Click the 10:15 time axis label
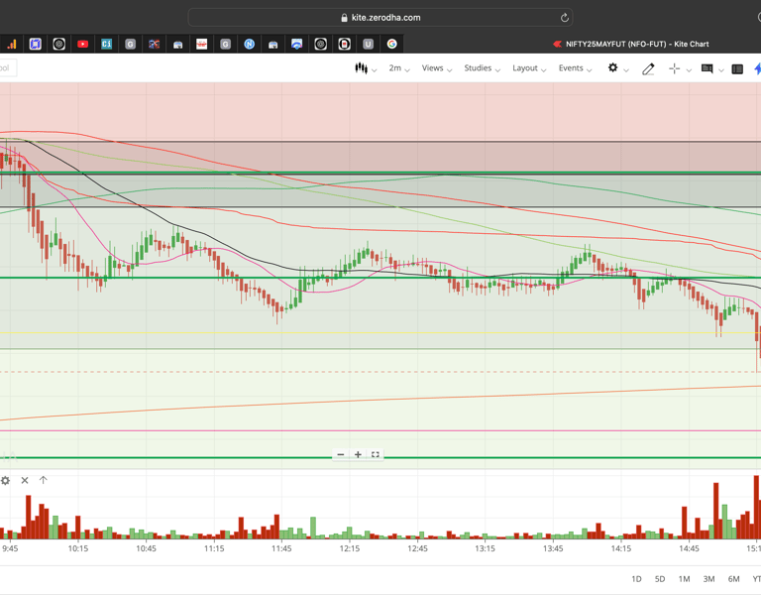The image size is (761, 595). (78, 548)
